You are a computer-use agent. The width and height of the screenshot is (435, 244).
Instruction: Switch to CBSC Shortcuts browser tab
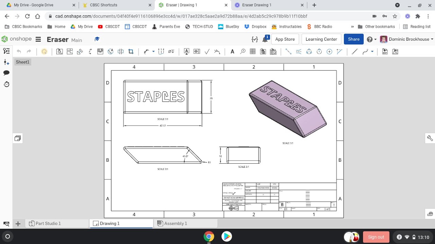(116, 5)
